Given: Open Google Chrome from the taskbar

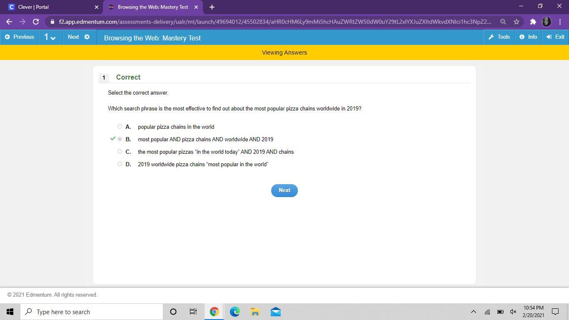Looking at the screenshot, I should (214, 312).
